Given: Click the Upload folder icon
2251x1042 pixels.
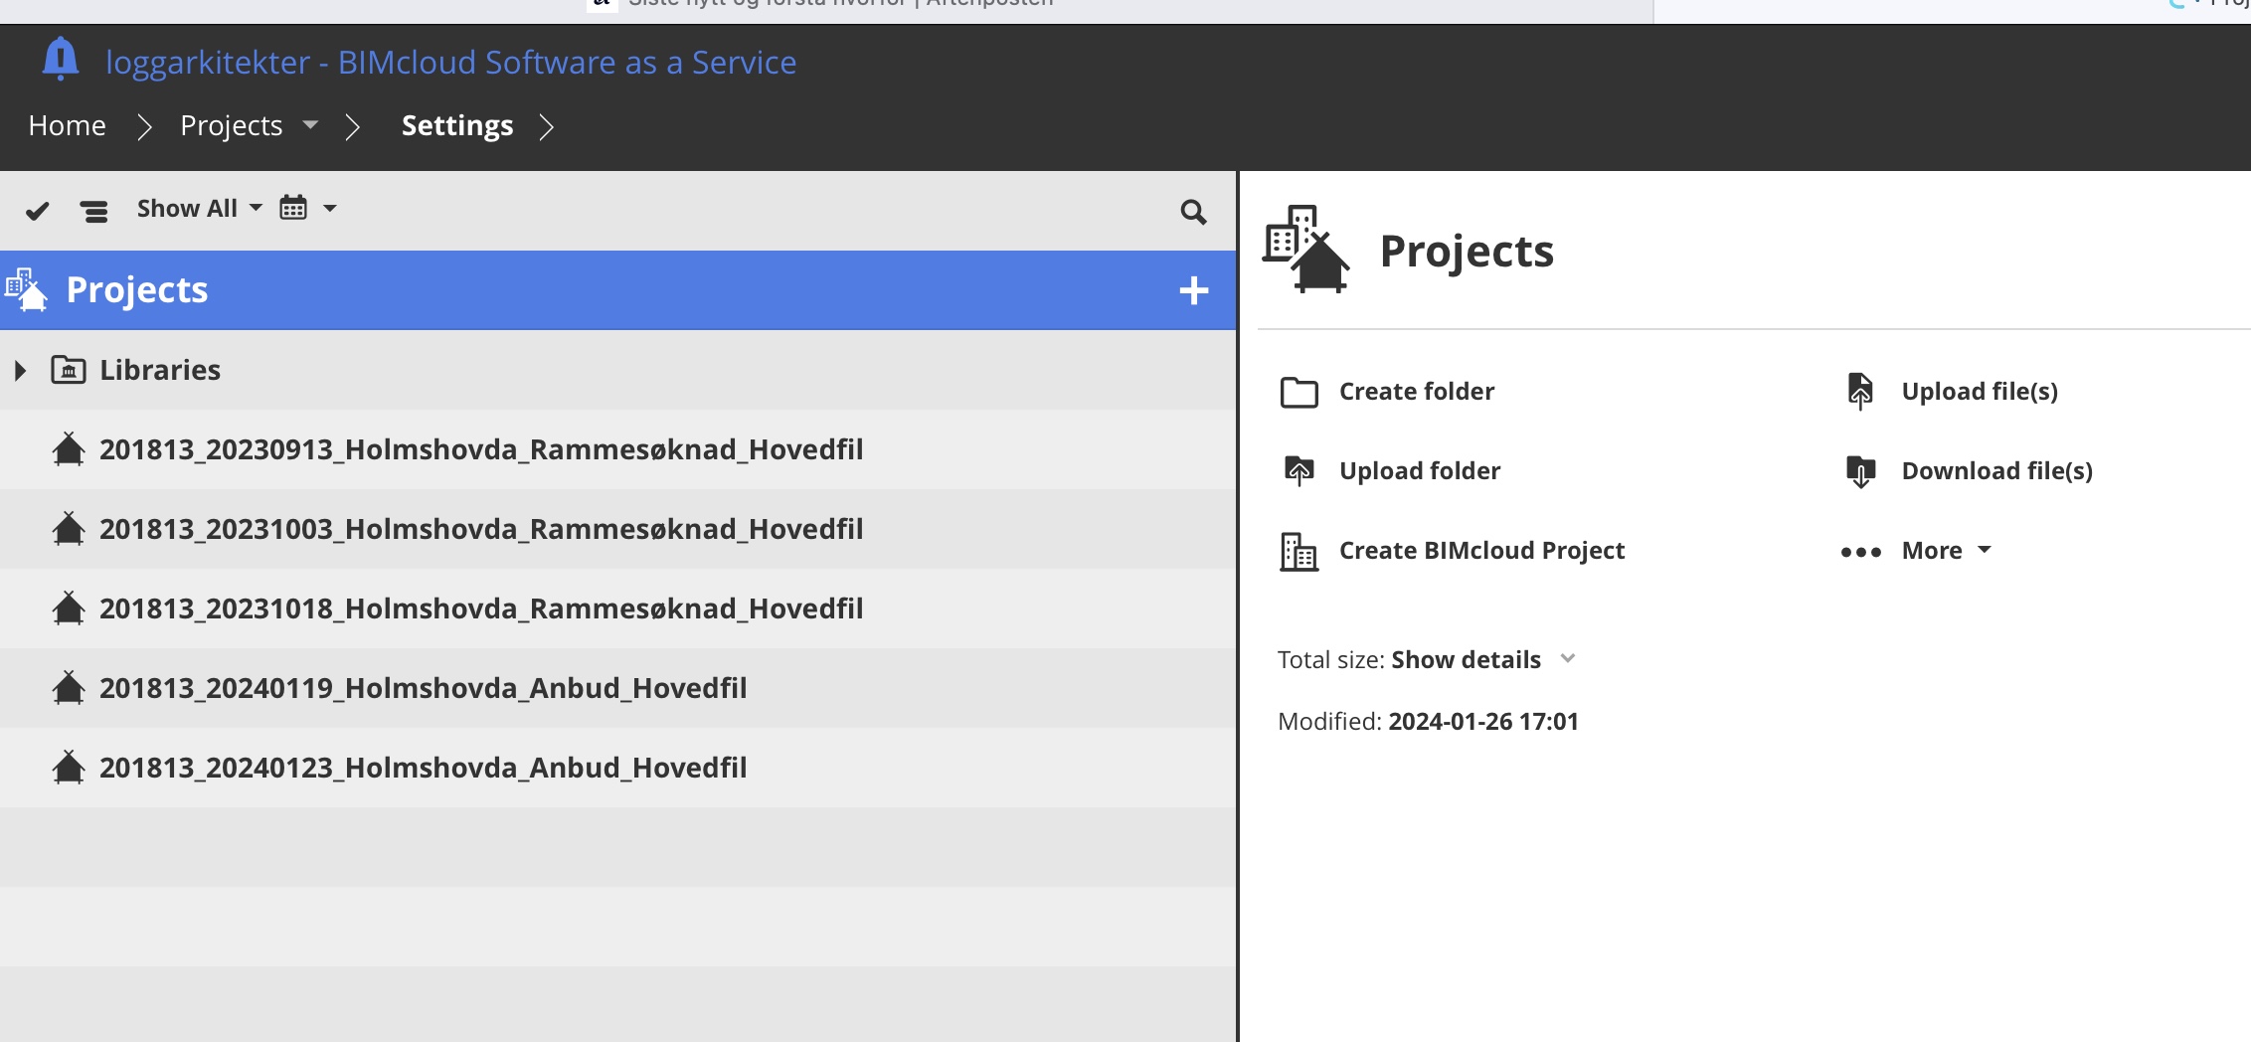Looking at the screenshot, I should (x=1299, y=471).
